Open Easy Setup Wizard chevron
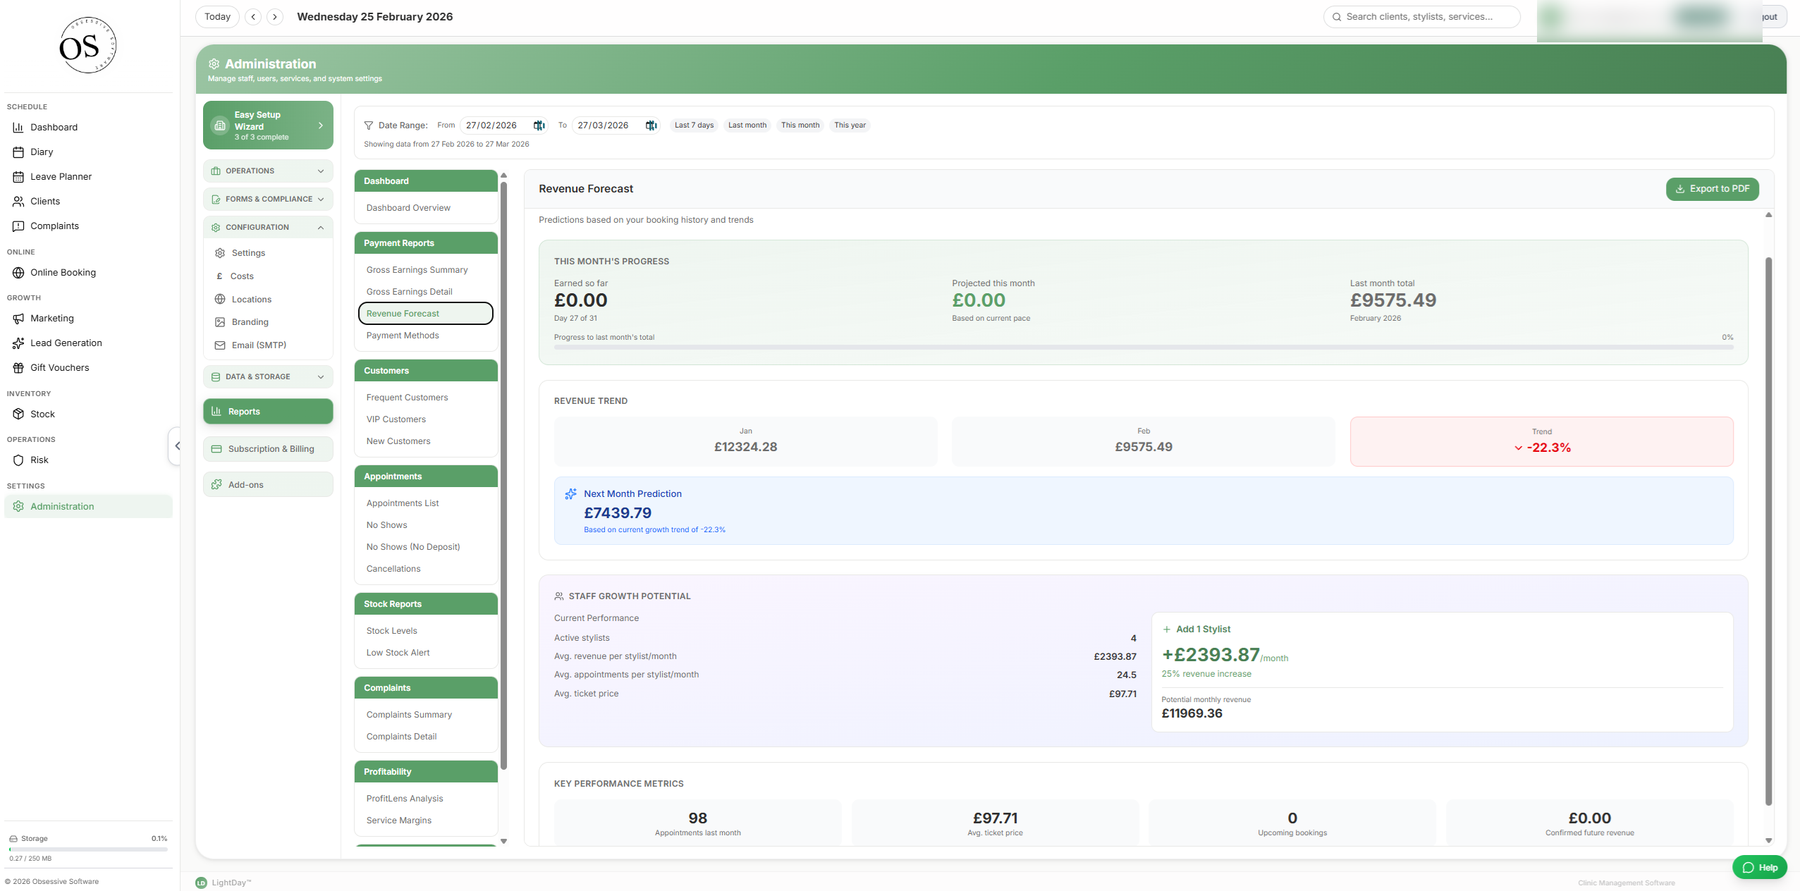 [321, 125]
